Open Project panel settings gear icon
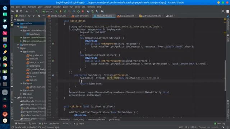The height and width of the screenshot is (129, 230). click(39, 16)
